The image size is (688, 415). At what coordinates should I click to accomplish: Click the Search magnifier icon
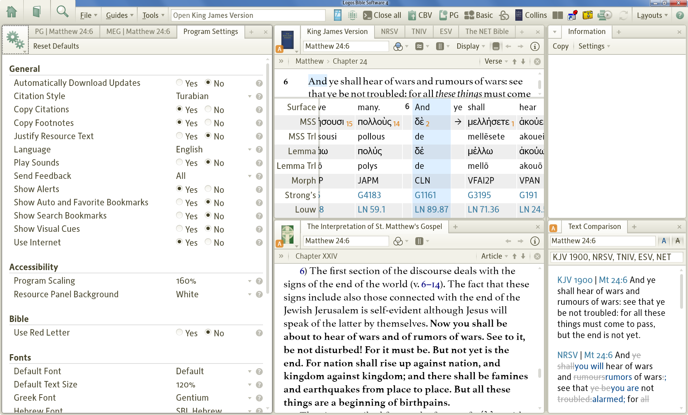[x=62, y=12]
